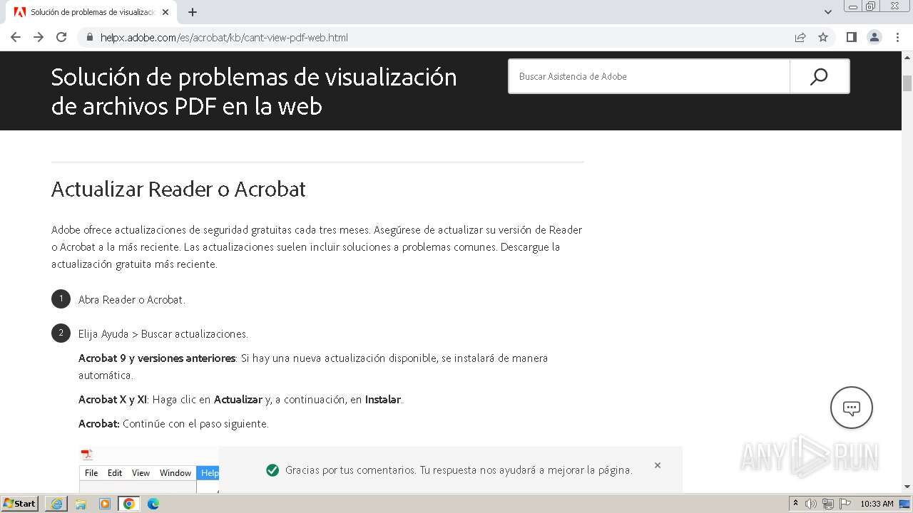Image resolution: width=913 pixels, height=513 pixels.
Task: Click the PDF icon in the embedded image
Action: [x=86, y=455]
